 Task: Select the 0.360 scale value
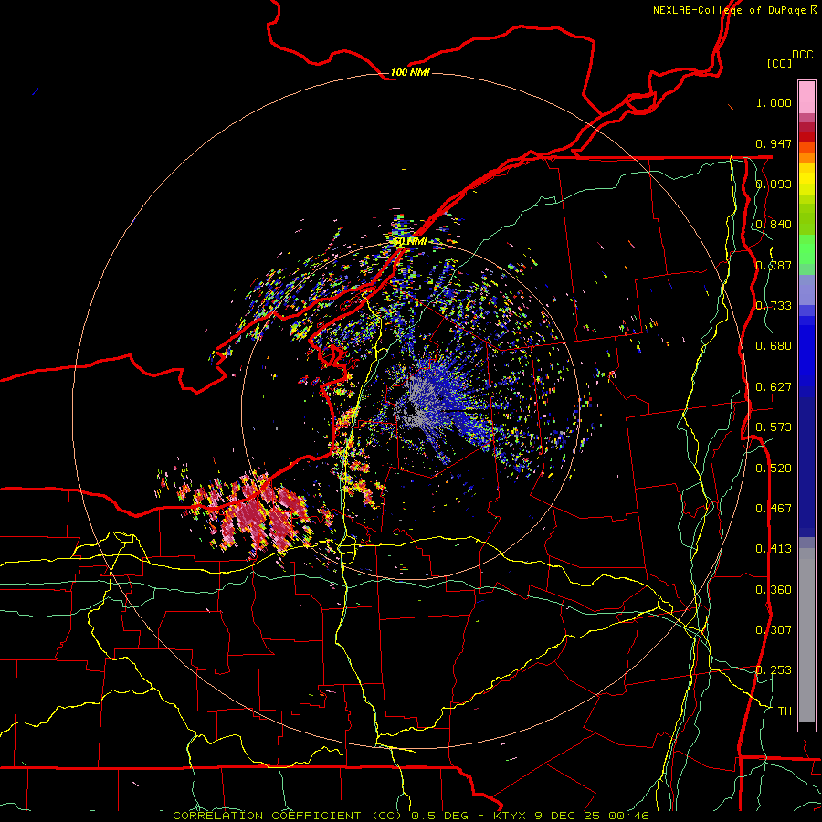point(774,590)
